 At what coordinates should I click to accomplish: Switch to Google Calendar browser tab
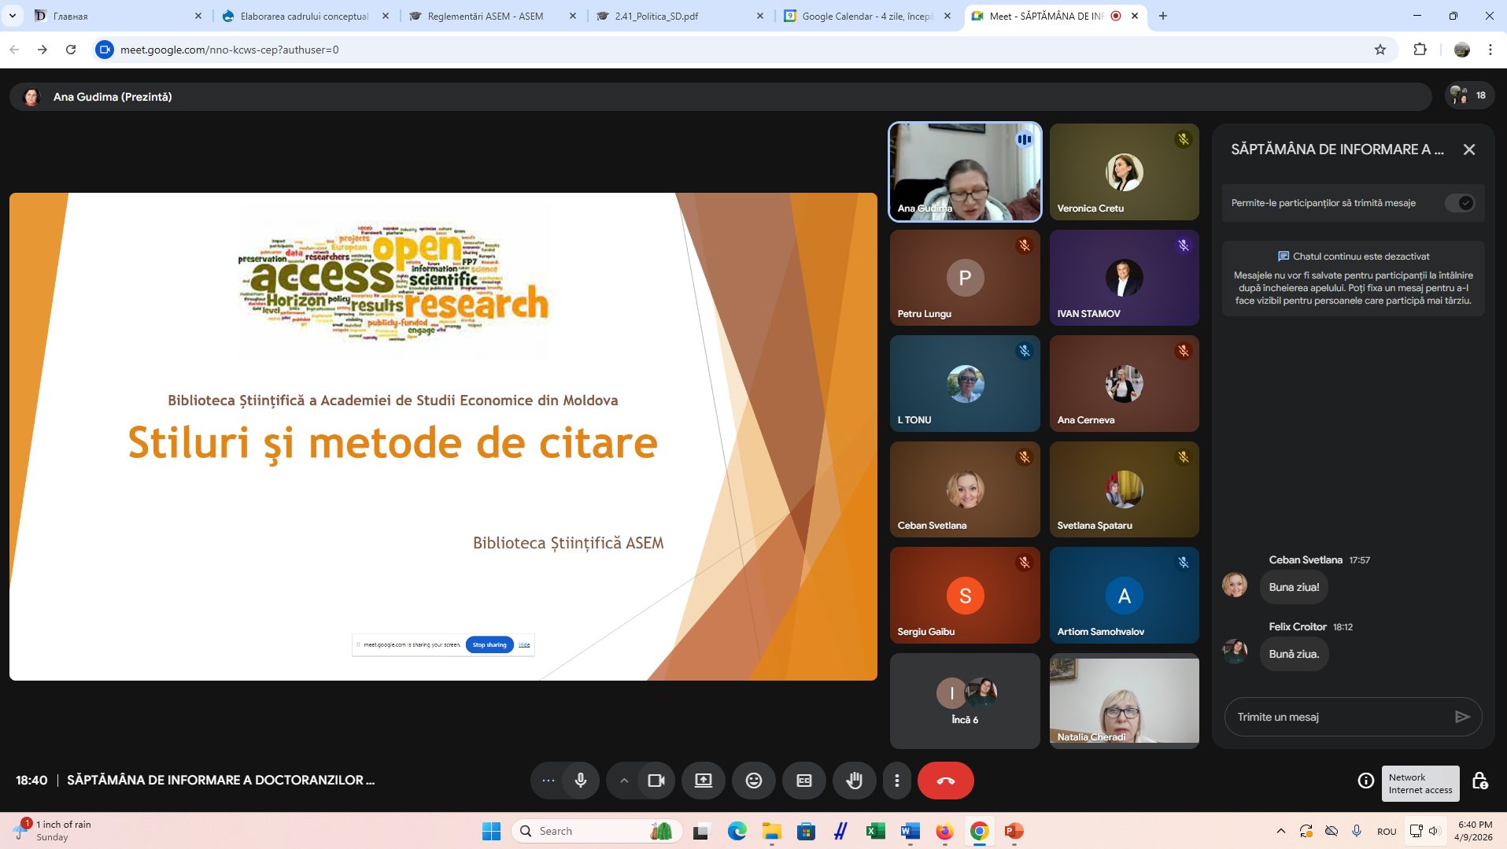pos(866,16)
